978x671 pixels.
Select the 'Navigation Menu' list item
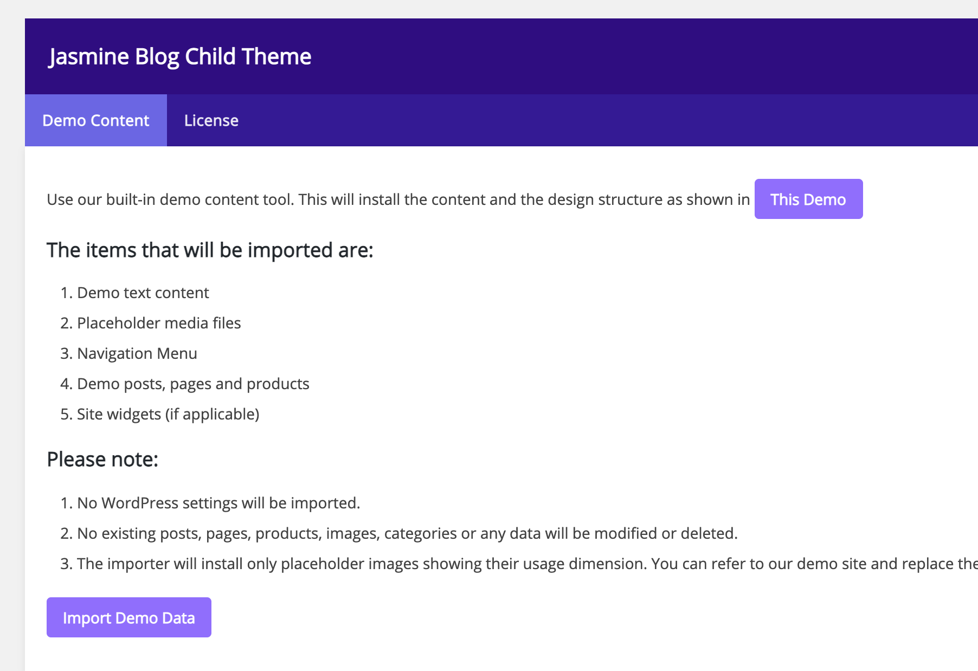(137, 353)
